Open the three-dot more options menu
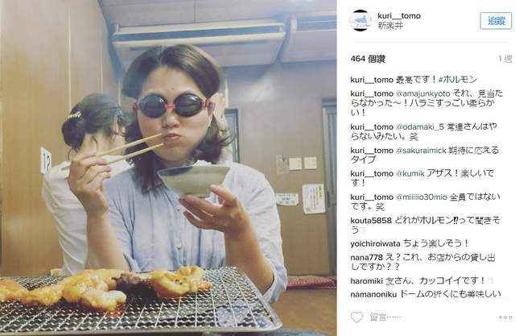The width and height of the screenshot is (515, 336). pos(505,317)
